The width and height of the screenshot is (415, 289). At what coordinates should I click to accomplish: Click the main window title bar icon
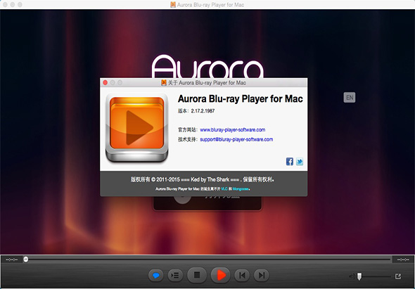tap(173, 5)
